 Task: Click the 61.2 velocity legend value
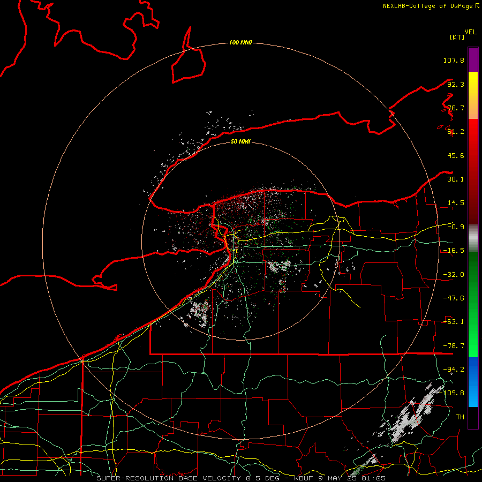click(x=456, y=132)
